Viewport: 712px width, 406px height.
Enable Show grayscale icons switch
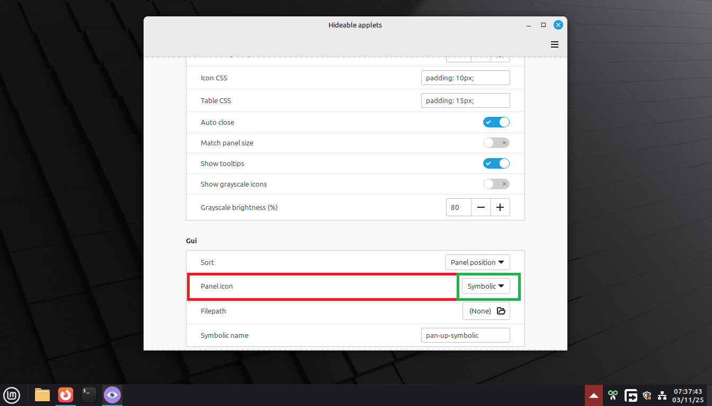[x=496, y=184]
